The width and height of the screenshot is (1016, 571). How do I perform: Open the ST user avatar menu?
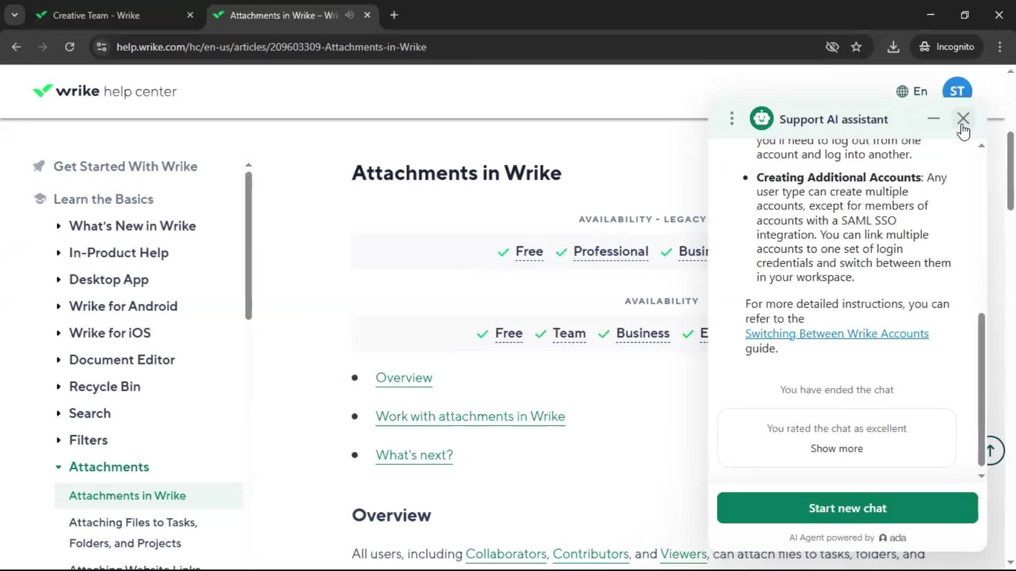coord(957,90)
